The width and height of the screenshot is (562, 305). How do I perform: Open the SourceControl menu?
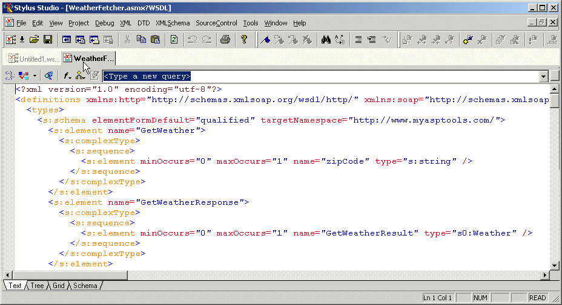pos(216,23)
